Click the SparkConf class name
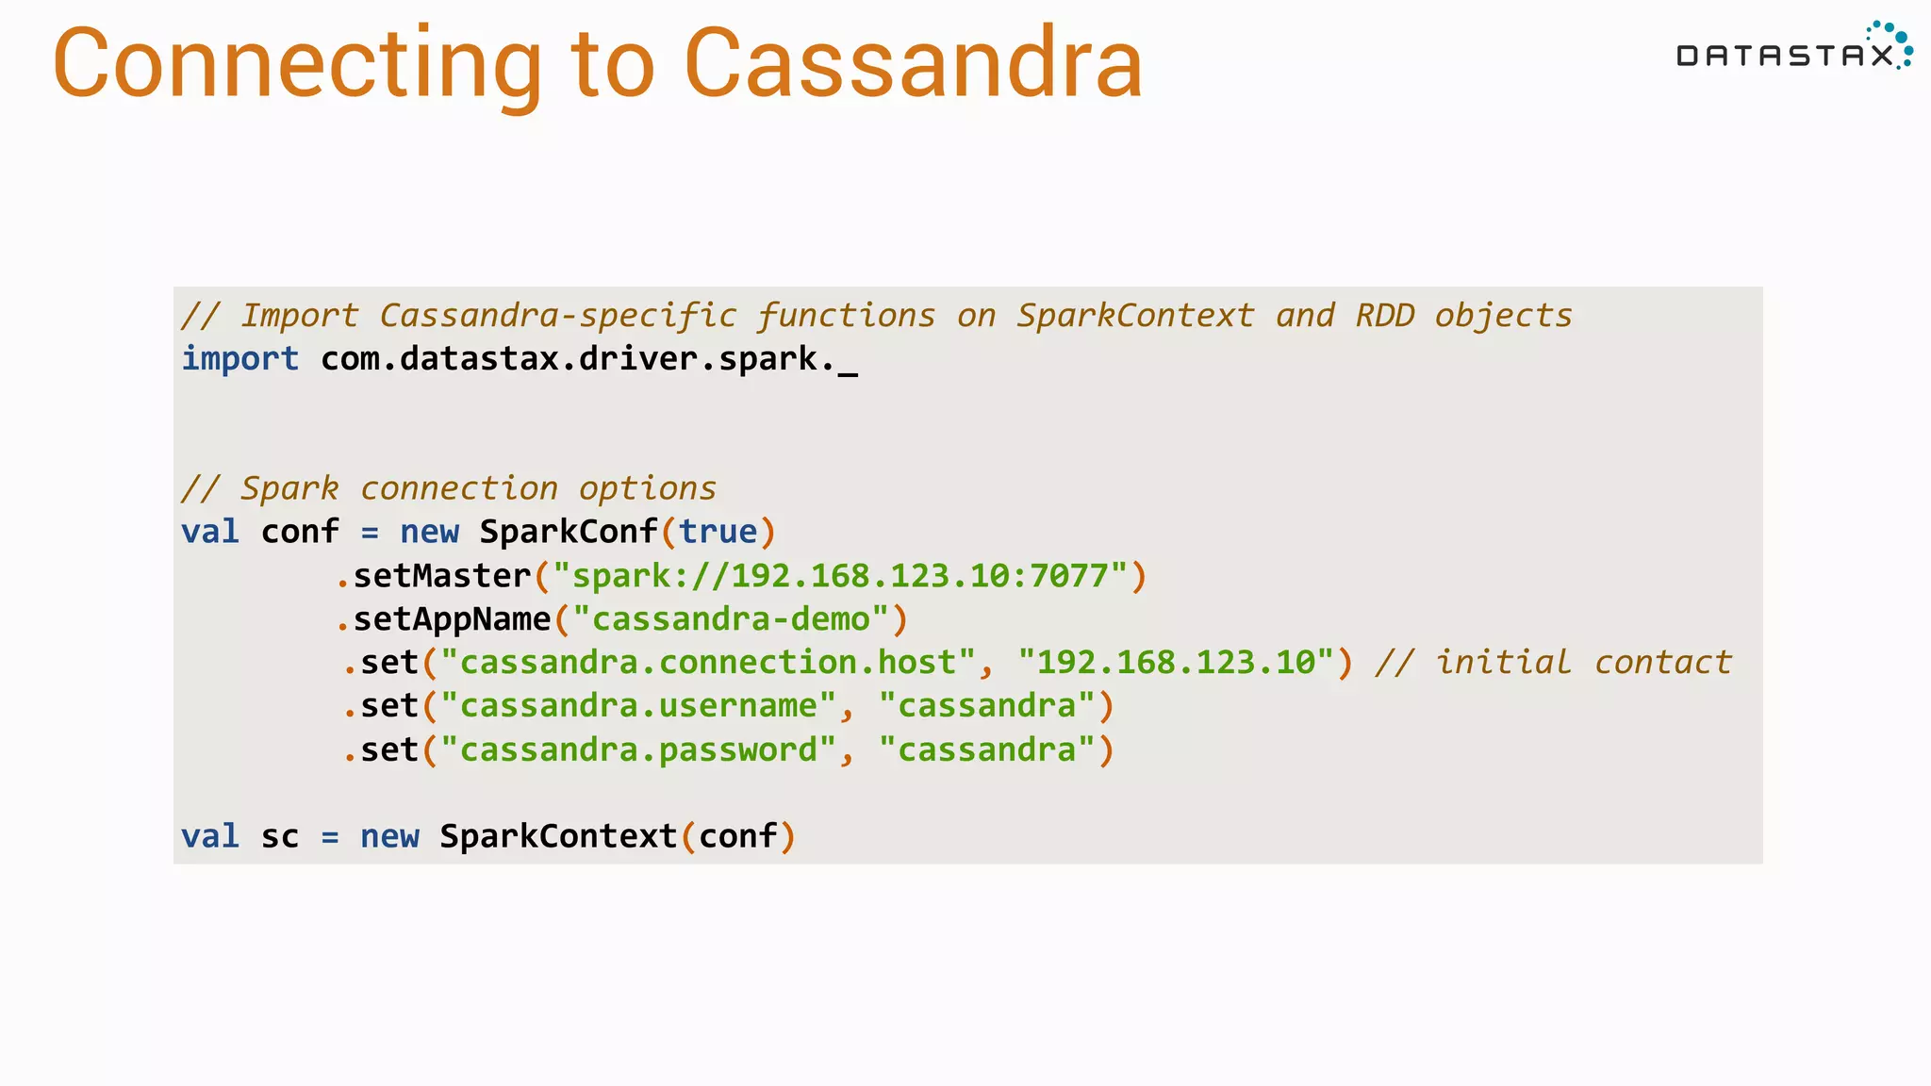 point(568,532)
